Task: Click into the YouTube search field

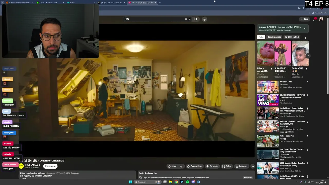Action: (x=154, y=19)
